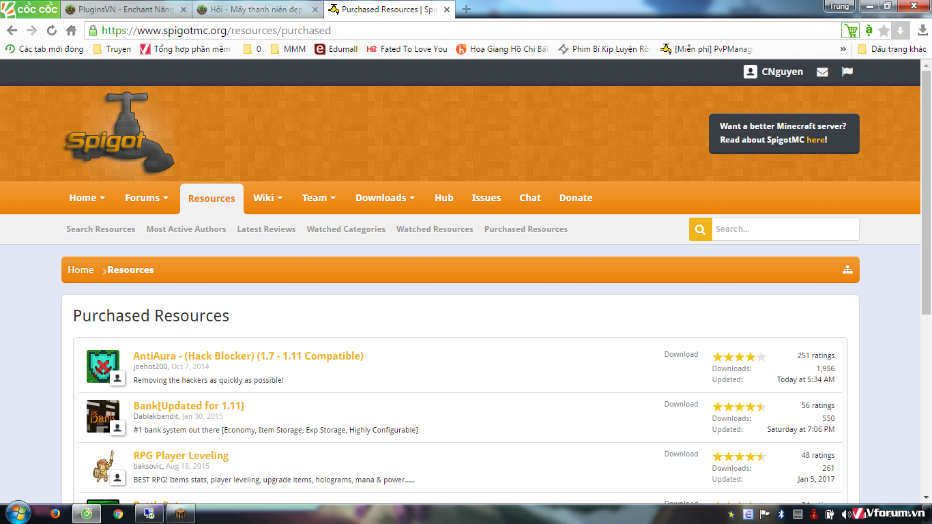Open browser downloads icon at toolbar end
Screen dimensions: 932x524
pyautogui.click(x=922, y=31)
